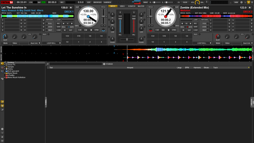Expand the History folder in tree

pyautogui.click(x=5, y=69)
